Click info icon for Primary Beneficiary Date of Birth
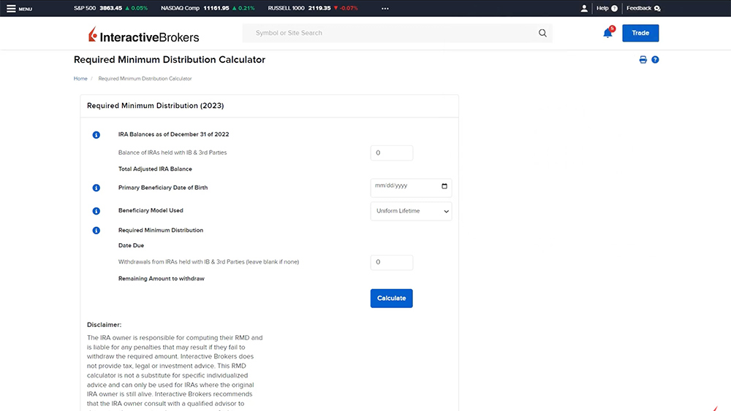731x411 pixels. 96,188
